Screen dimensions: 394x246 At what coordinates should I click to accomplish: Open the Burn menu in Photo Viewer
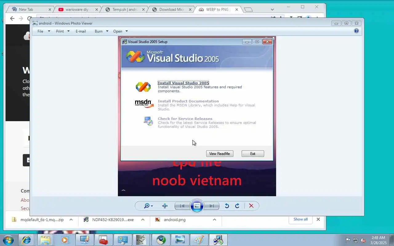point(98,31)
